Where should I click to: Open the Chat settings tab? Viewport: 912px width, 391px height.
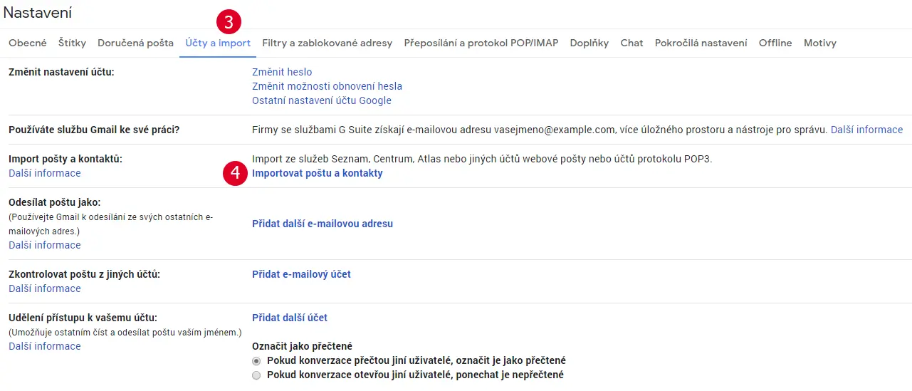tap(631, 43)
